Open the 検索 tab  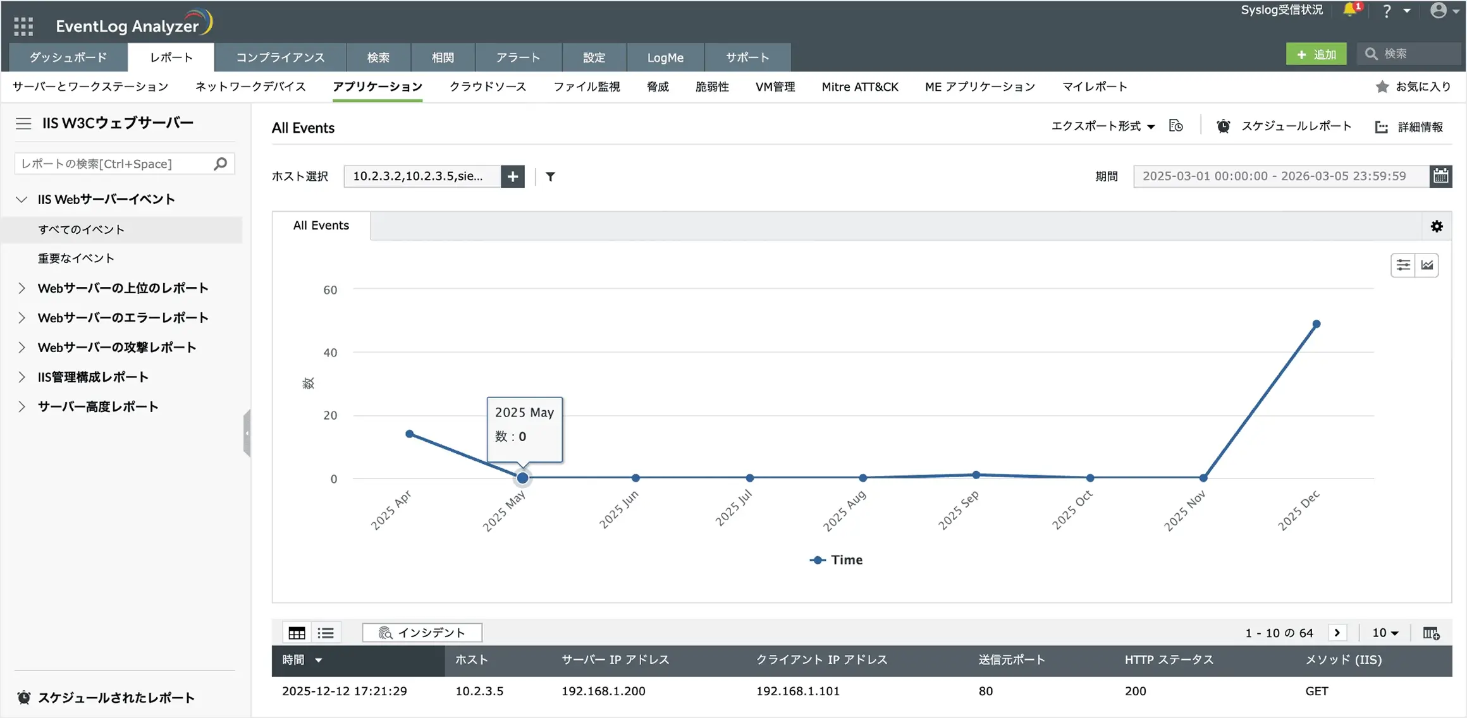[x=378, y=58]
